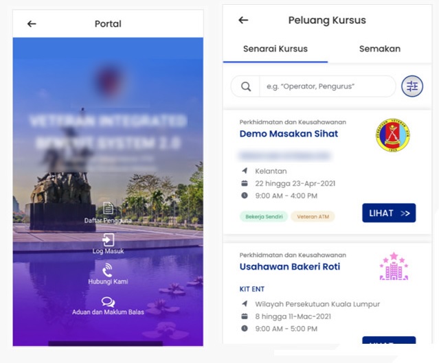The image size is (439, 363).
Task: Tap the Kelantan location line
Action: (271, 171)
